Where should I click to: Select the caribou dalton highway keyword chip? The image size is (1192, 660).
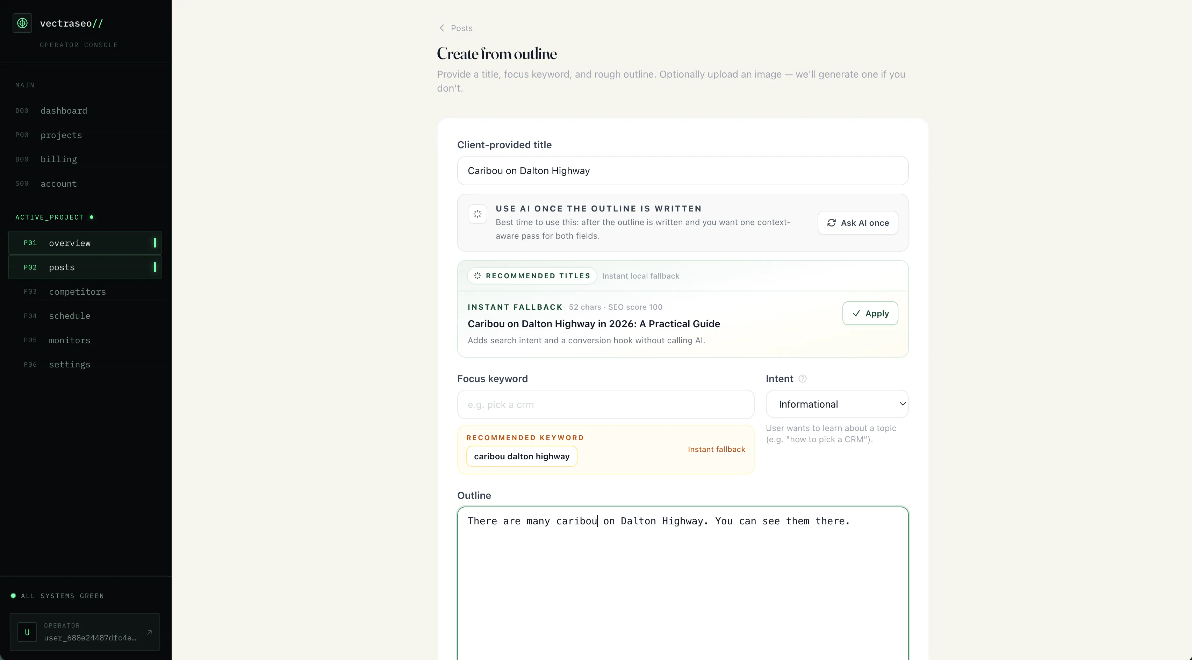[x=522, y=456]
